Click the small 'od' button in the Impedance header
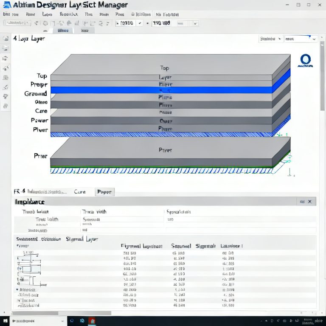This screenshot has width=326, height=326. click(x=302, y=202)
